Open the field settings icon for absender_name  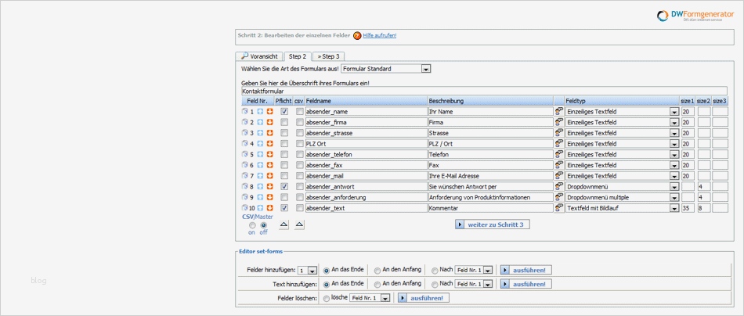[x=559, y=112]
